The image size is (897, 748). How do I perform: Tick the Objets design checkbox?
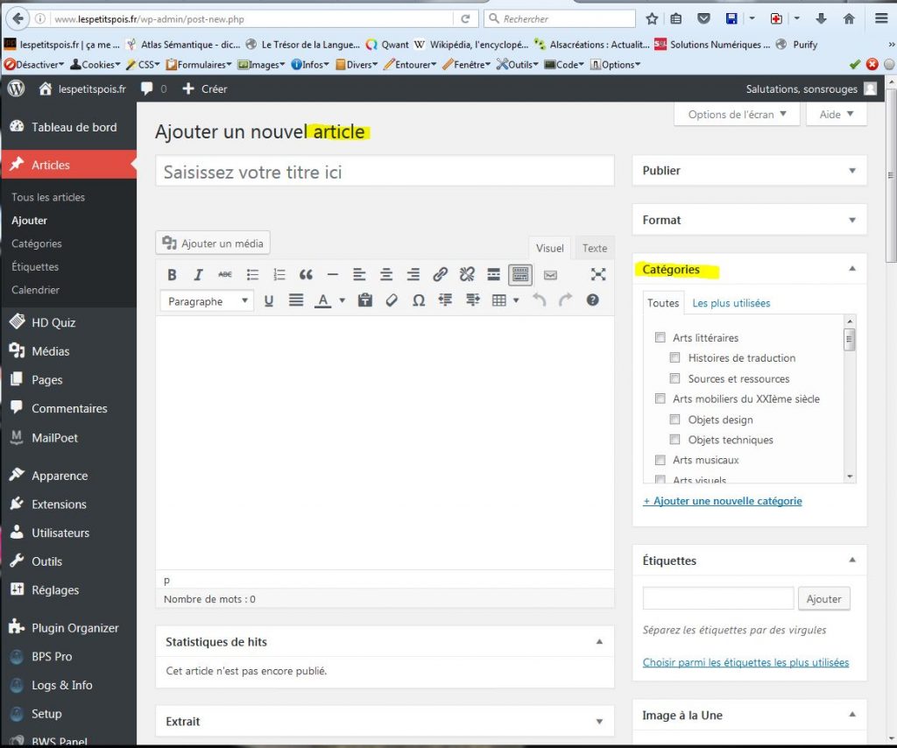tap(675, 420)
